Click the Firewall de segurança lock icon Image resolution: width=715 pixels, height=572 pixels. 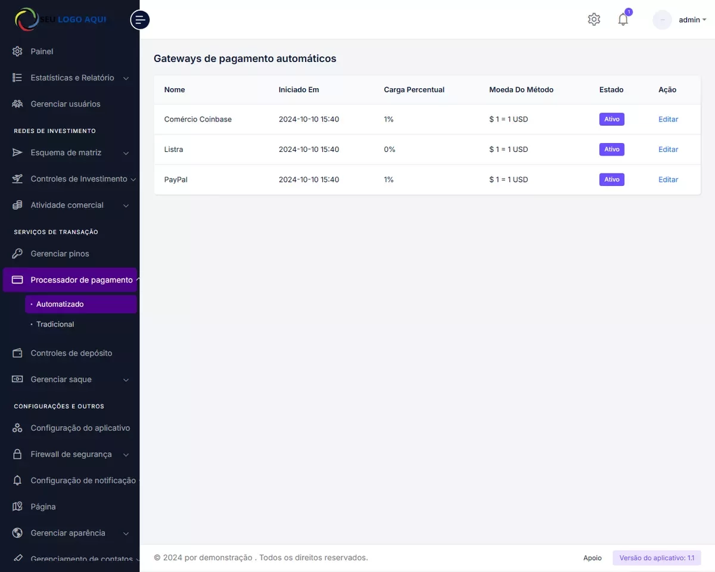click(x=18, y=455)
